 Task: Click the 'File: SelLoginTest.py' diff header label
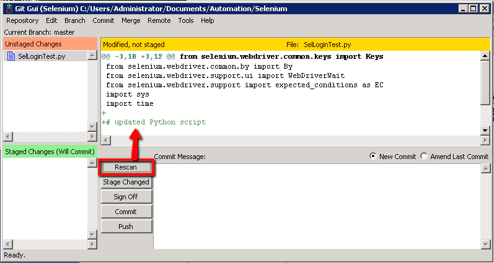coord(319,45)
